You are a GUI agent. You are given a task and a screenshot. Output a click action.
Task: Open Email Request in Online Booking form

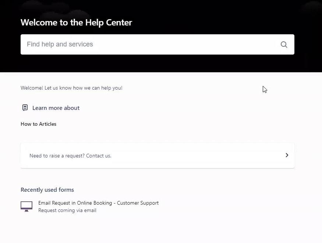pyautogui.click(x=98, y=203)
